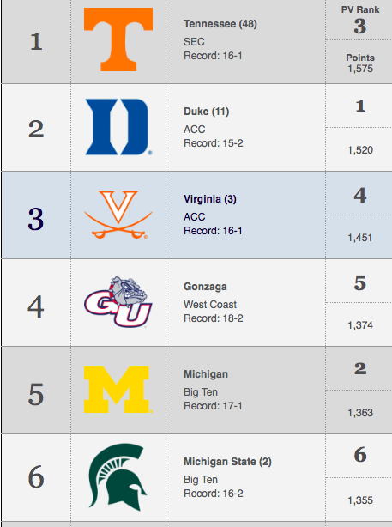This screenshot has width=392, height=527.
Task: Open the Duke (11) team link
Action: coord(206,112)
